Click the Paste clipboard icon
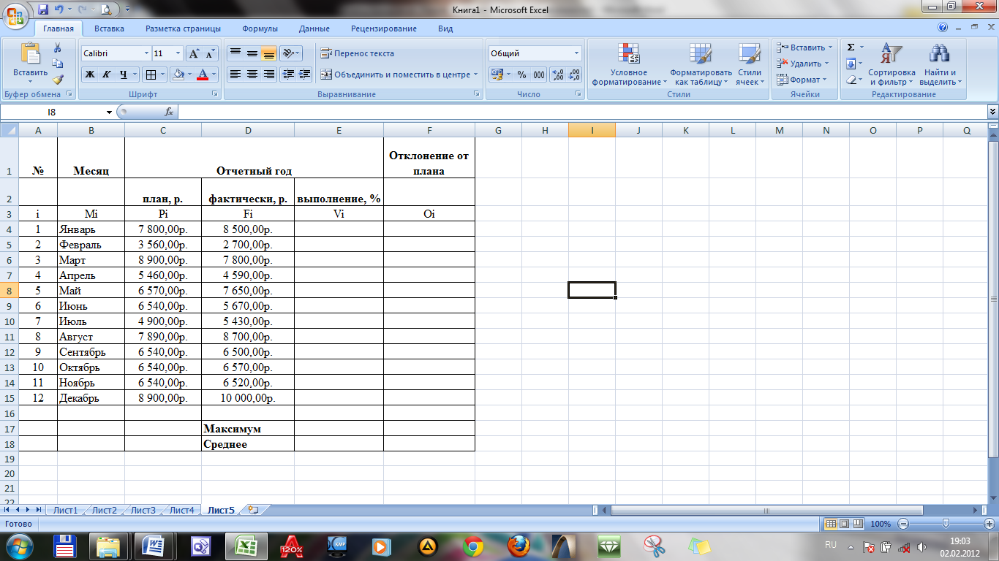The width and height of the screenshot is (999, 561). 30,54
